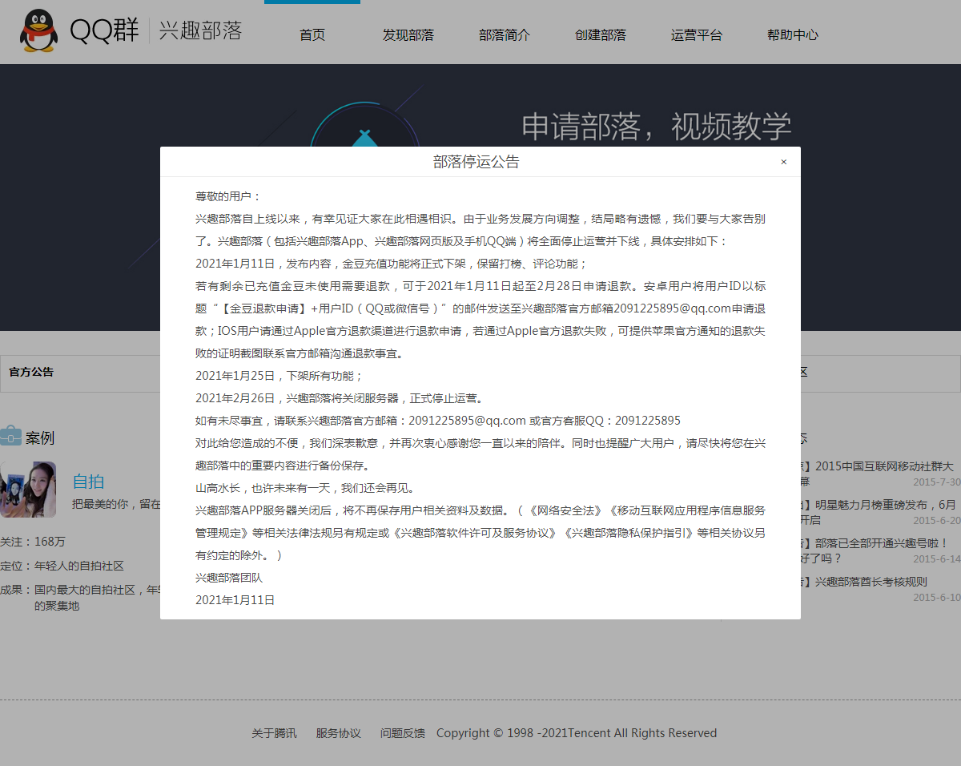961x766 pixels.
Task: Click the 部落停运公告 dialog title
Action: tap(476, 162)
